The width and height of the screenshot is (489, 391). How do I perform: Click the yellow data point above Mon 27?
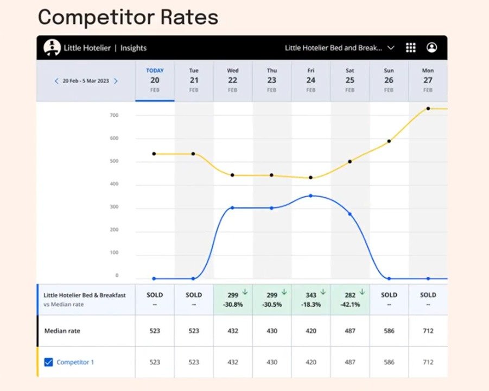(428, 109)
